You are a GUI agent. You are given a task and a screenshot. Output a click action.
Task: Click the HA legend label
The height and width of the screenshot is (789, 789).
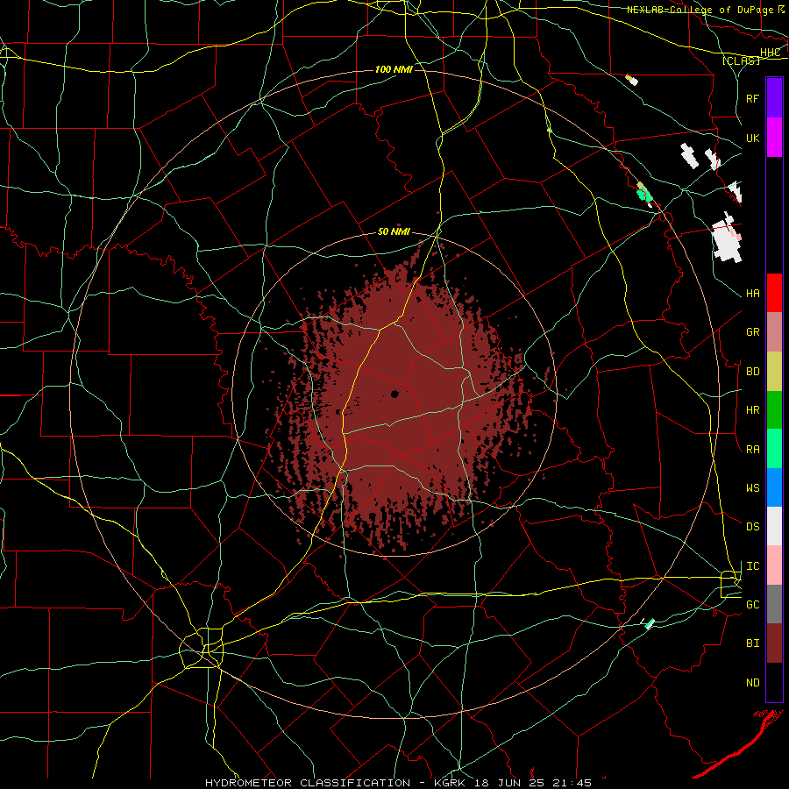(752, 294)
